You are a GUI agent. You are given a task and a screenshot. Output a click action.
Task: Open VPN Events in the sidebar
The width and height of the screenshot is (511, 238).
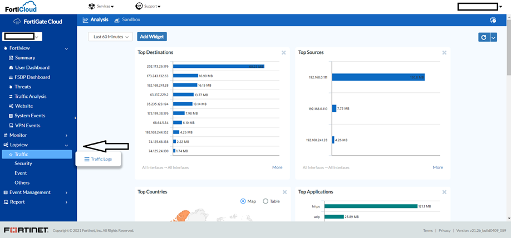point(28,125)
